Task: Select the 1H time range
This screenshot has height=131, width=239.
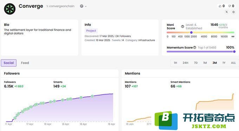Action: coord(175,63)
